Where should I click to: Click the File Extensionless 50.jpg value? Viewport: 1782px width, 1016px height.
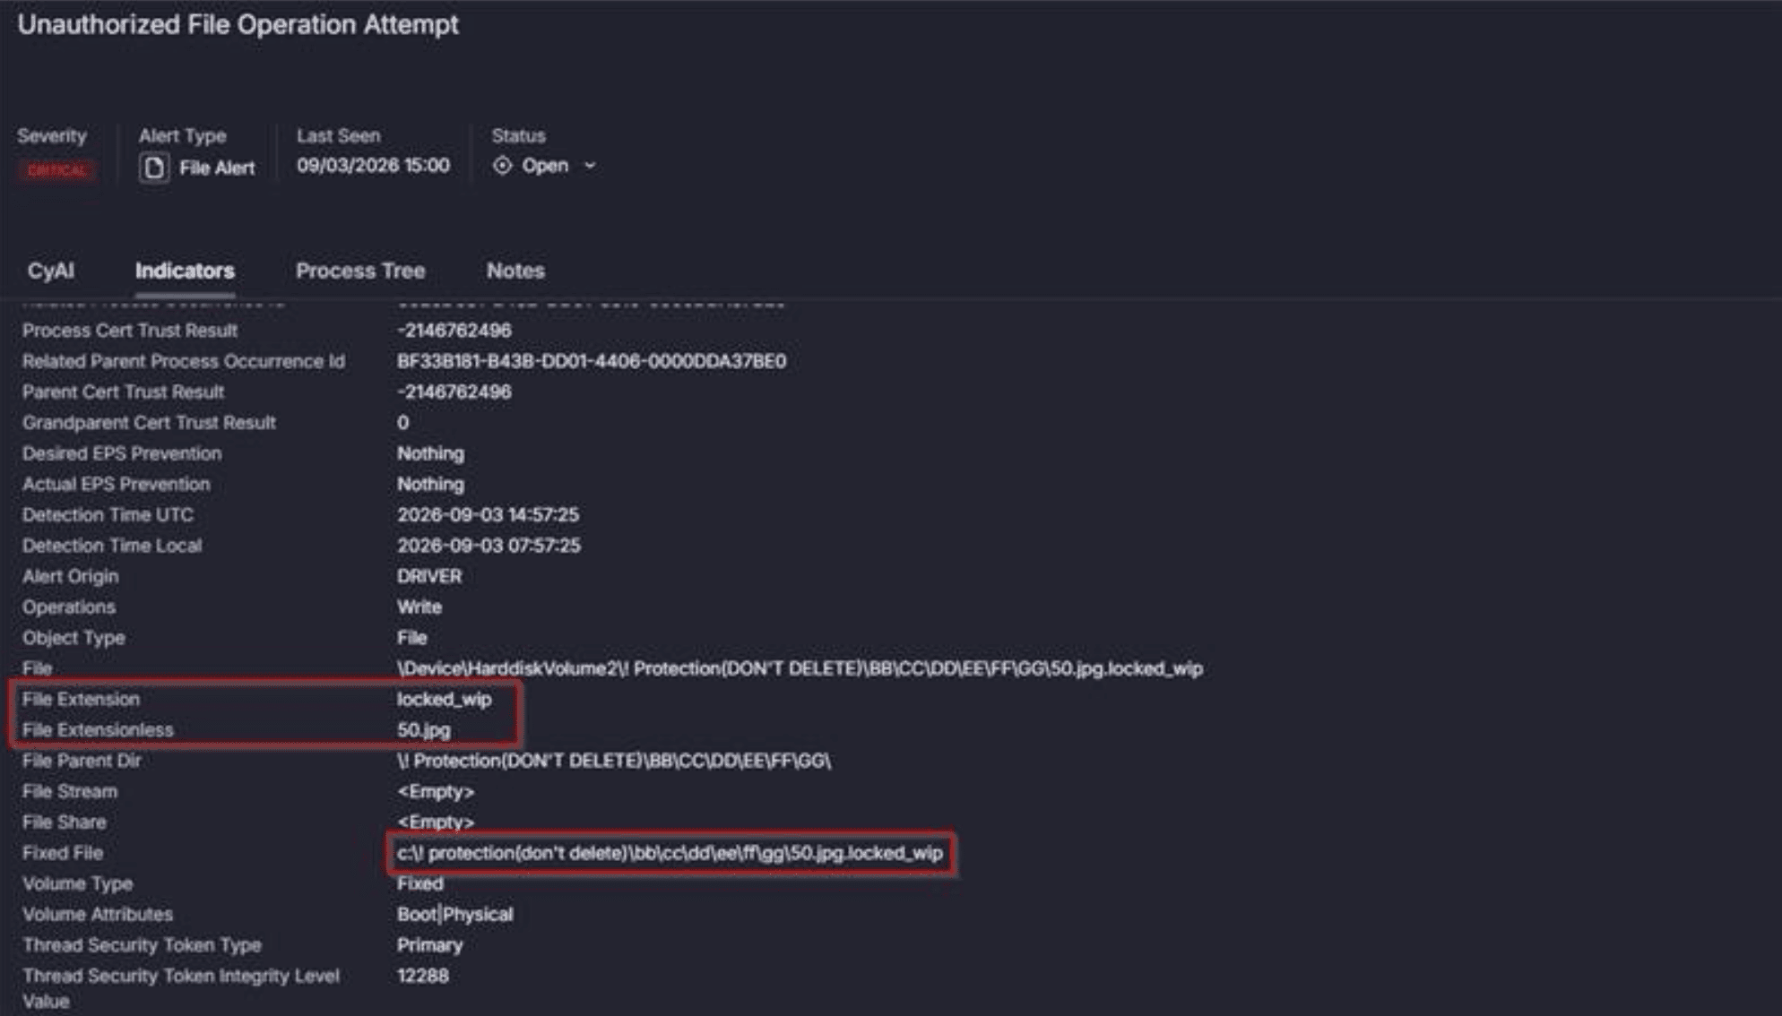(x=424, y=730)
